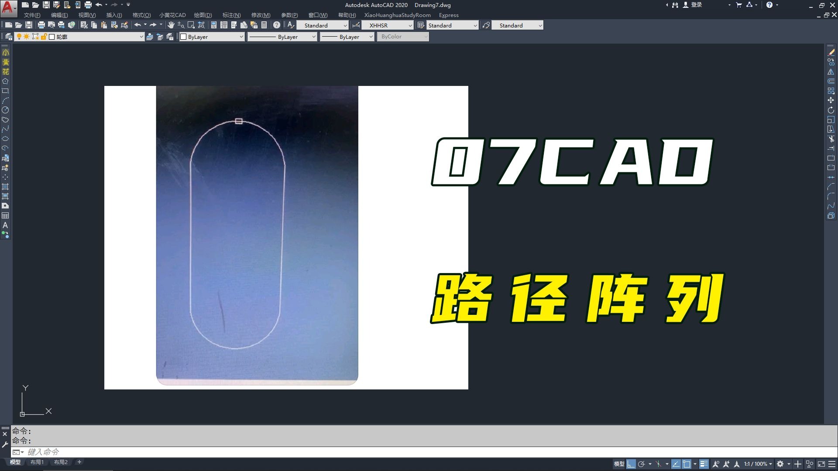Toggle Ortho mode in status bar
The height and width of the screenshot is (471, 838).
631,464
